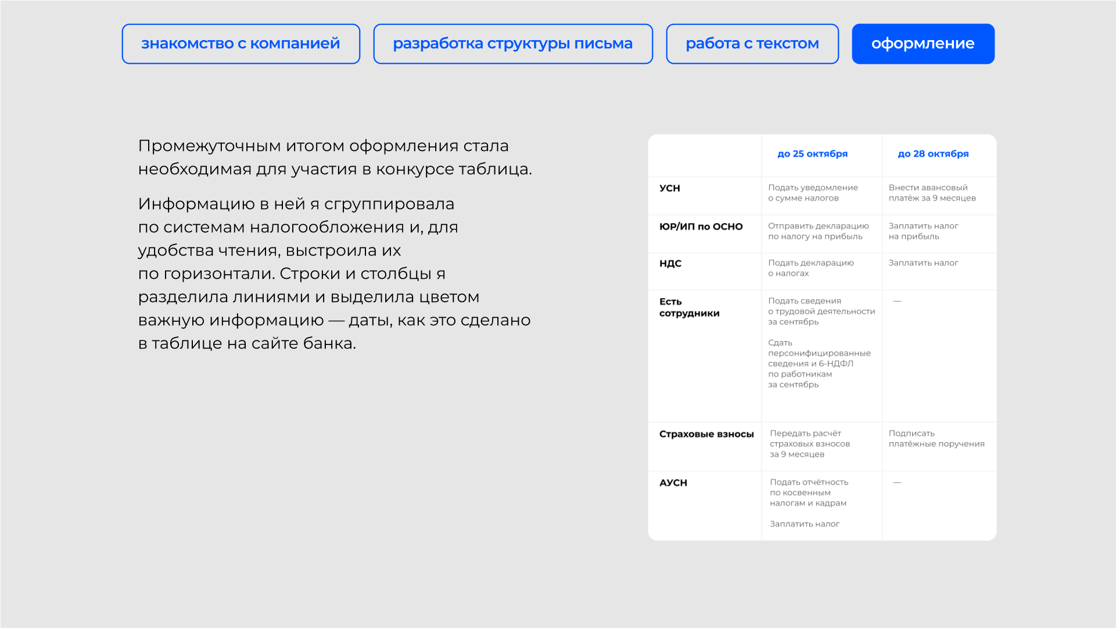Select the 'УСН' row label

[669, 188]
